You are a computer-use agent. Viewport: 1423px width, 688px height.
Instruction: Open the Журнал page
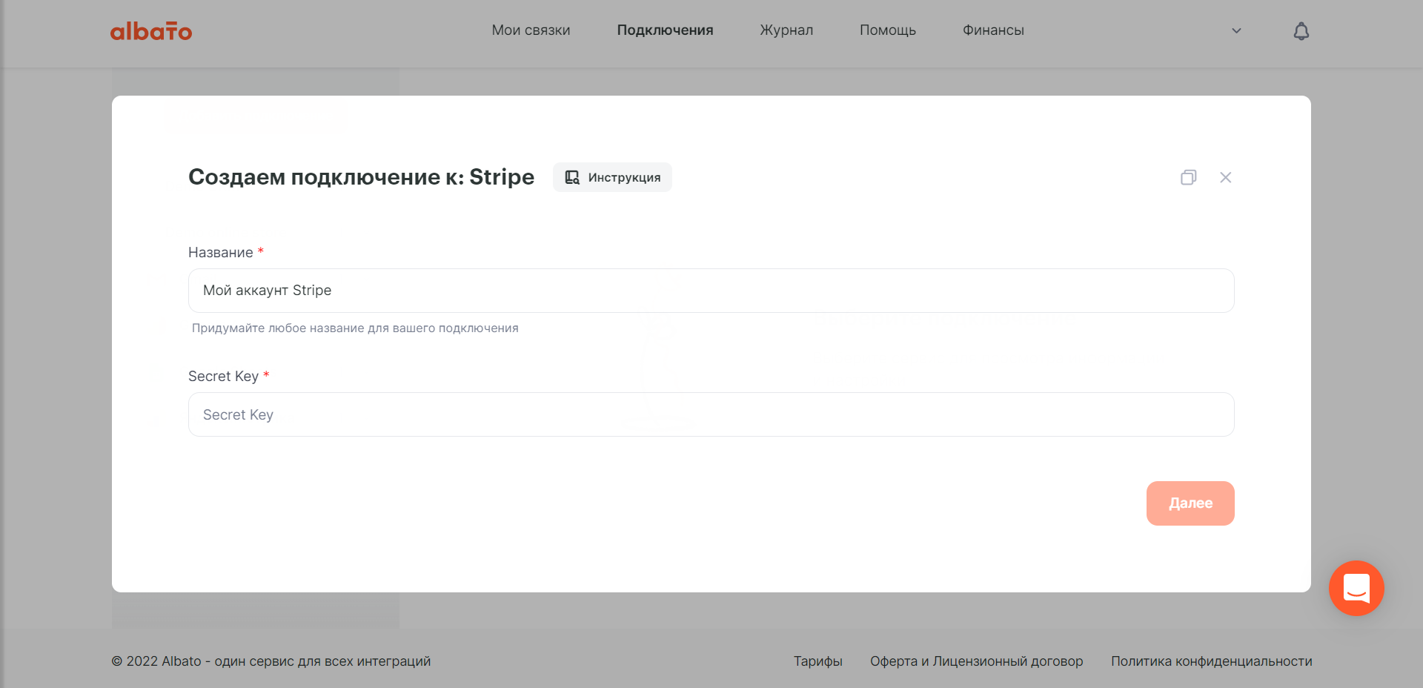point(786,30)
